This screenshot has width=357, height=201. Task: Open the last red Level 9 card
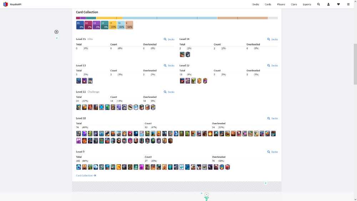click(227, 167)
